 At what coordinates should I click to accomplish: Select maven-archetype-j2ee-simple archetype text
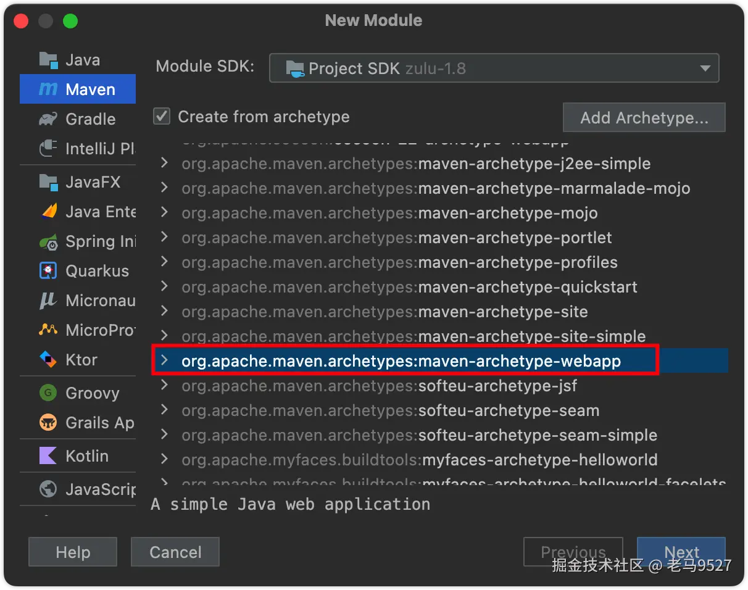point(416,164)
